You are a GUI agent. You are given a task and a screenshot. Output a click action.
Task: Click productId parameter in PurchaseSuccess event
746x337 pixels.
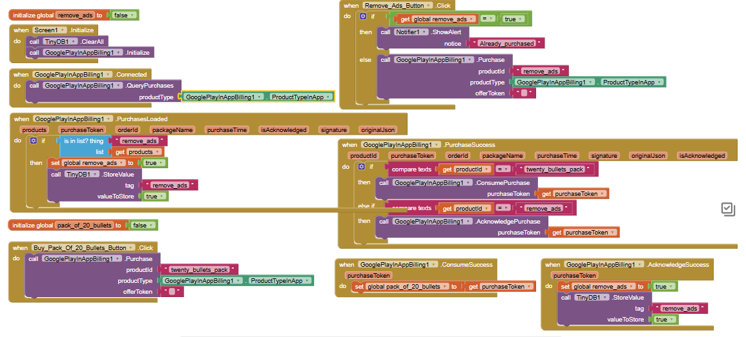[364, 156]
